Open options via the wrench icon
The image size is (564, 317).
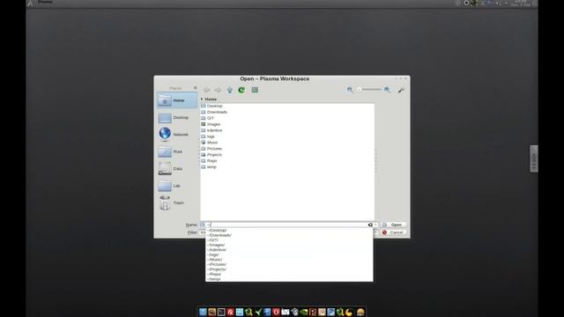[x=401, y=90]
